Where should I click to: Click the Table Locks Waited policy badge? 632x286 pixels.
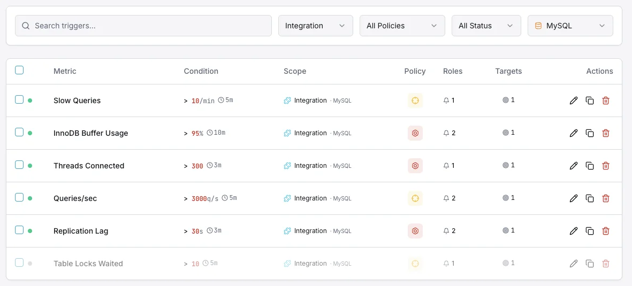click(415, 264)
